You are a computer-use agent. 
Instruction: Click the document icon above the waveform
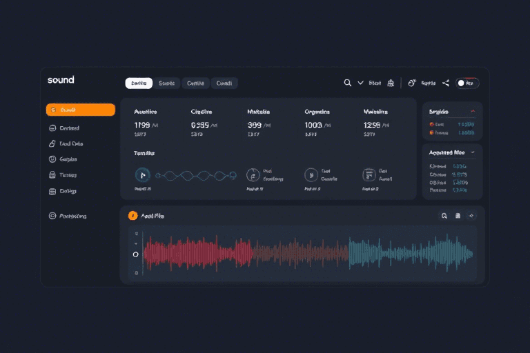[x=458, y=216]
